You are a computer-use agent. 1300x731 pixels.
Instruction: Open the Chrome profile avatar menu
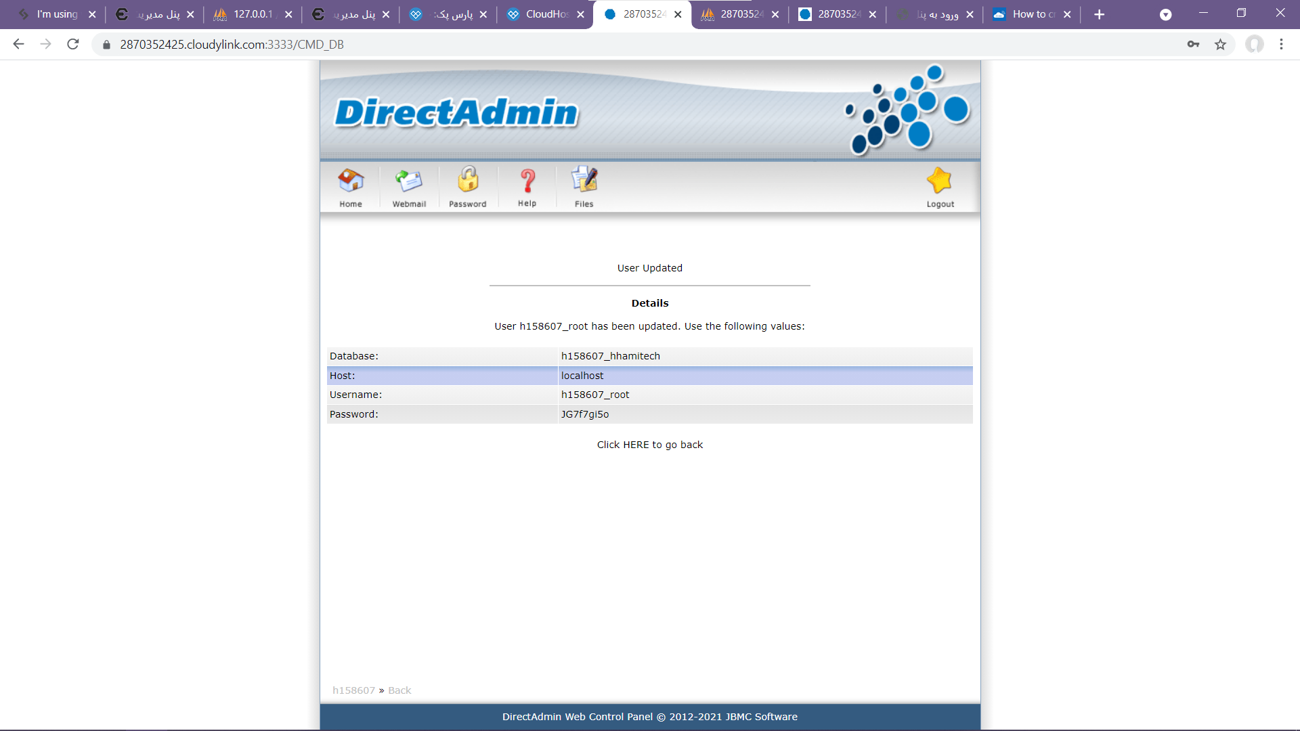tap(1254, 45)
